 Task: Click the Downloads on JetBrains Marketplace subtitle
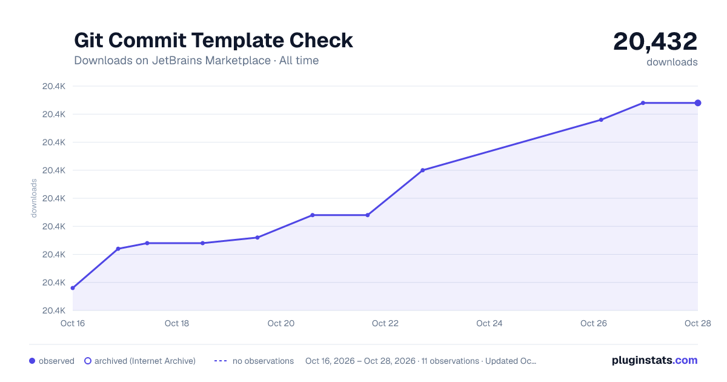click(x=196, y=61)
